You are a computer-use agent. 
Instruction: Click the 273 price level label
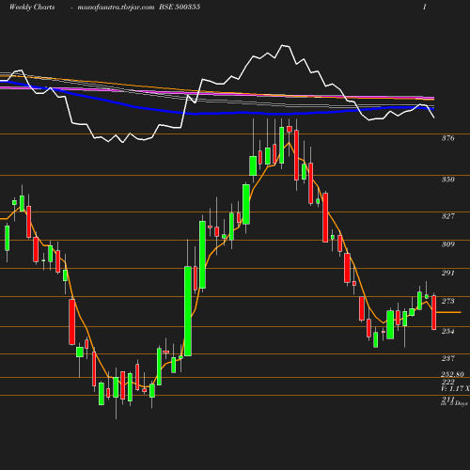tap(447, 301)
